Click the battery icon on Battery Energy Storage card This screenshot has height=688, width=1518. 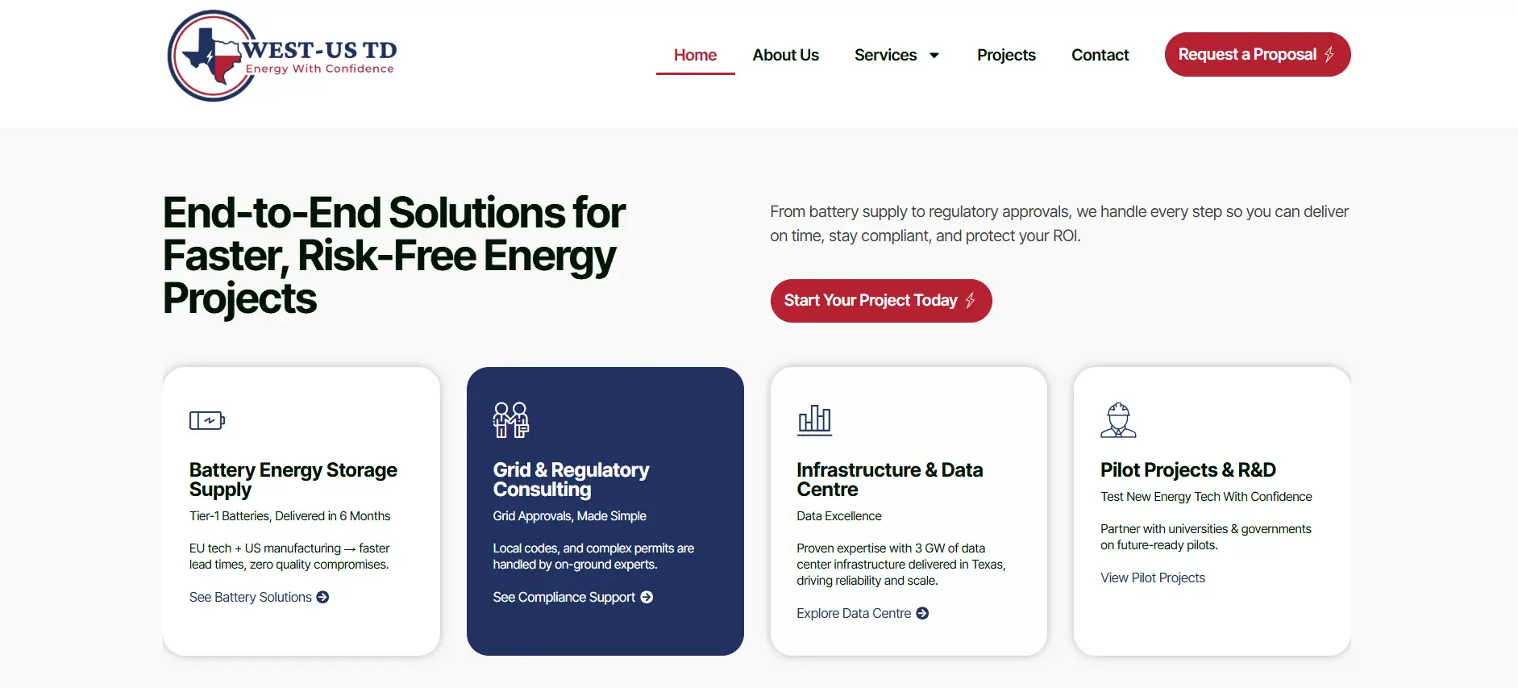pos(207,420)
